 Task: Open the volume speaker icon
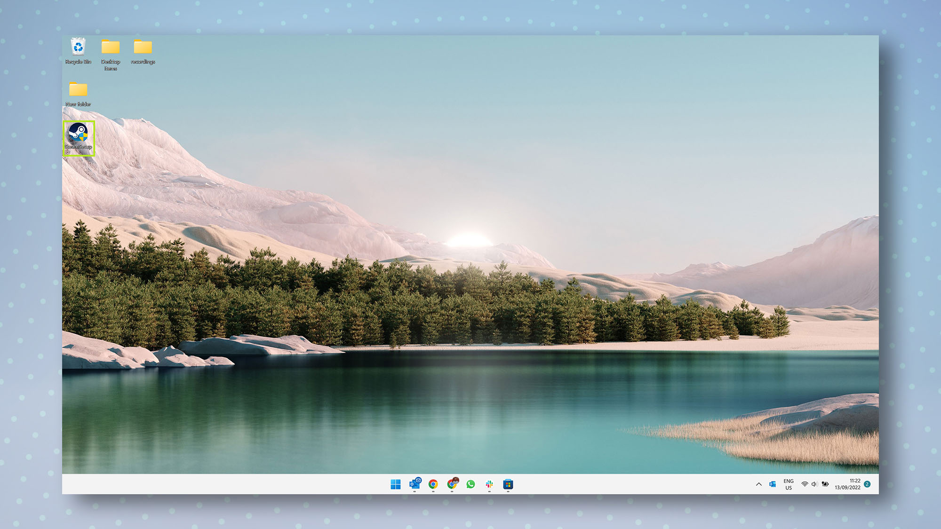click(814, 484)
